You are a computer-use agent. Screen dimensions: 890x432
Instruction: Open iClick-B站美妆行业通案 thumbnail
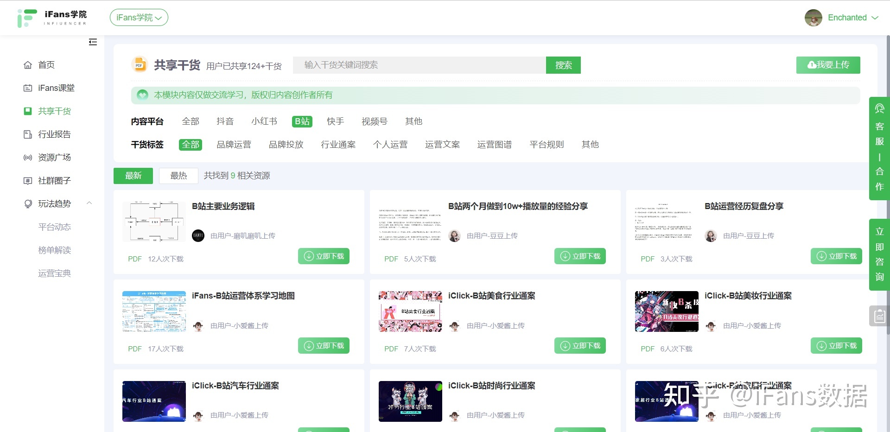point(666,311)
